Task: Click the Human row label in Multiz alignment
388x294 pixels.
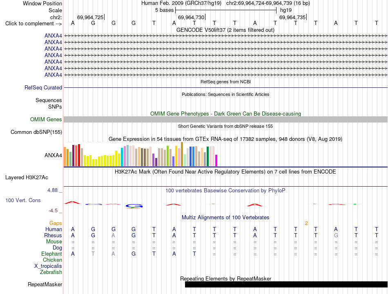Action: click(54, 229)
